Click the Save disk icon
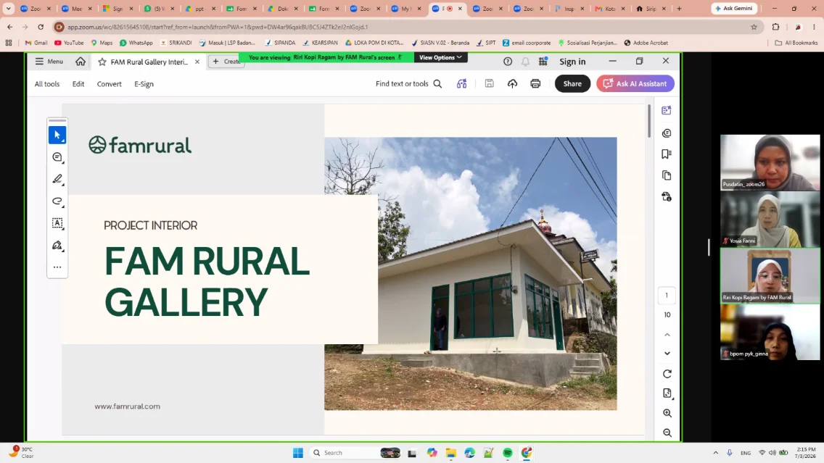Image resolution: width=824 pixels, height=463 pixels. (x=489, y=83)
